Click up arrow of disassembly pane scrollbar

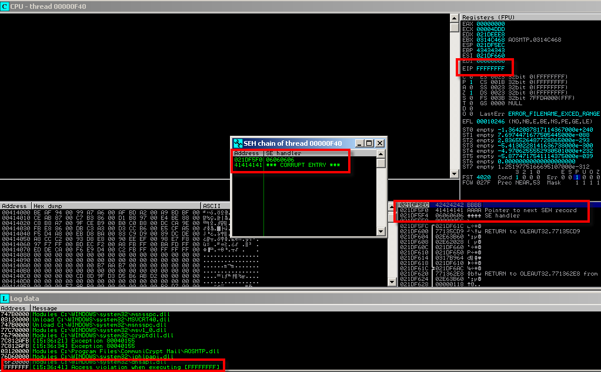click(x=454, y=27)
